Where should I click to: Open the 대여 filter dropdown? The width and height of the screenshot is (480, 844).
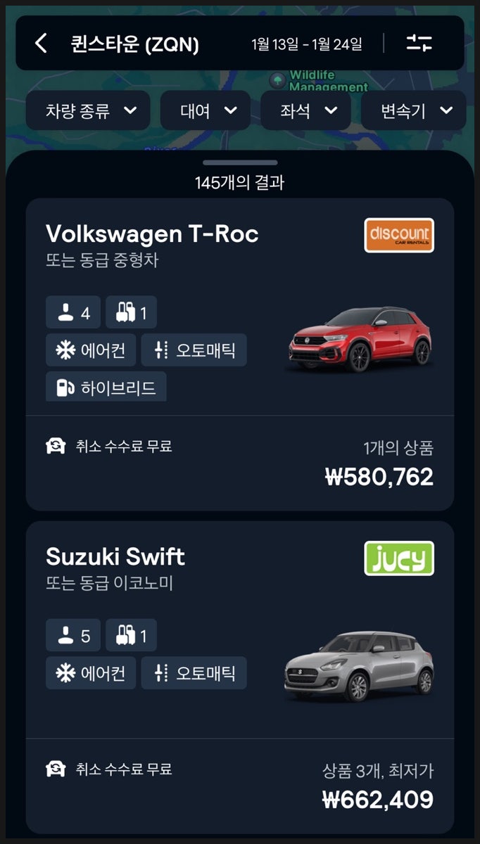pyautogui.click(x=206, y=110)
